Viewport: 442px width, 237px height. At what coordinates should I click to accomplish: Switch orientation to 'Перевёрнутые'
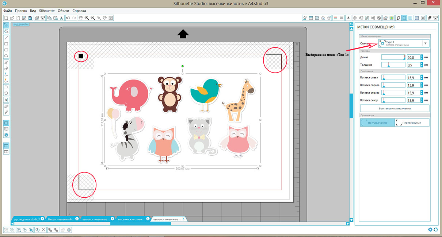click(x=412, y=123)
